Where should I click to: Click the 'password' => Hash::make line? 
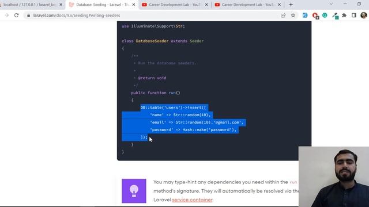193,130
